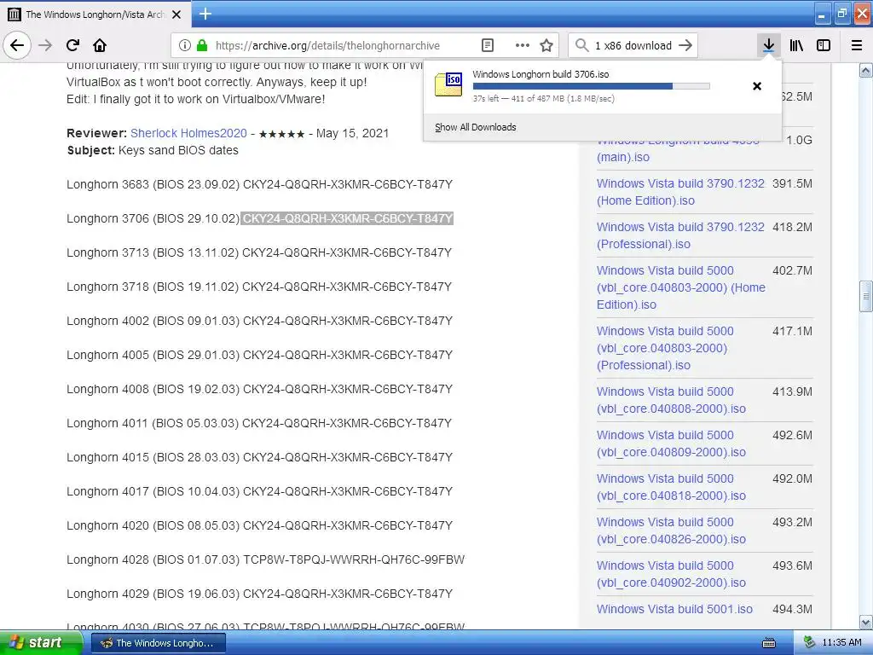This screenshot has width=873, height=655.
Task: Click the iso file icon in downloads
Action: click(448, 84)
